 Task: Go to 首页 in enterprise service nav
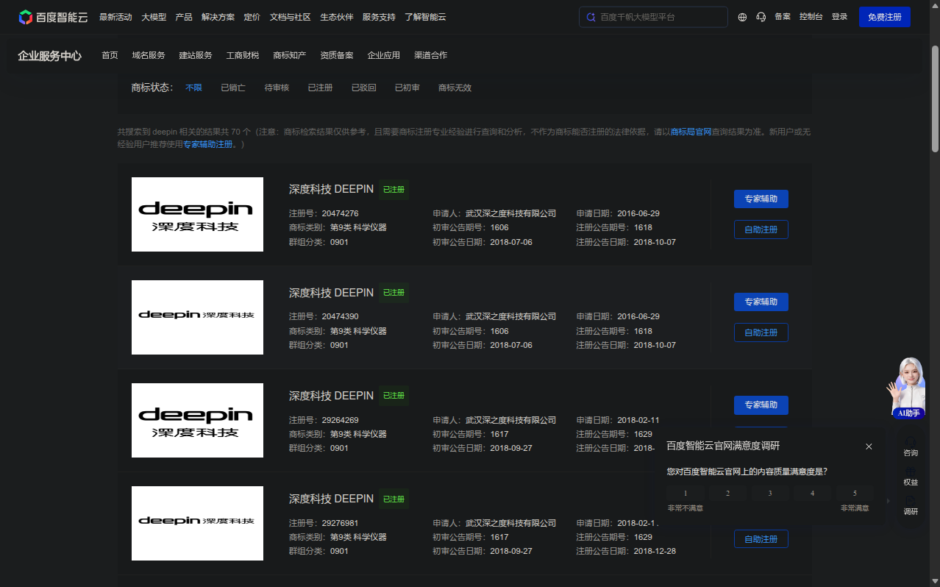[x=110, y=55]
